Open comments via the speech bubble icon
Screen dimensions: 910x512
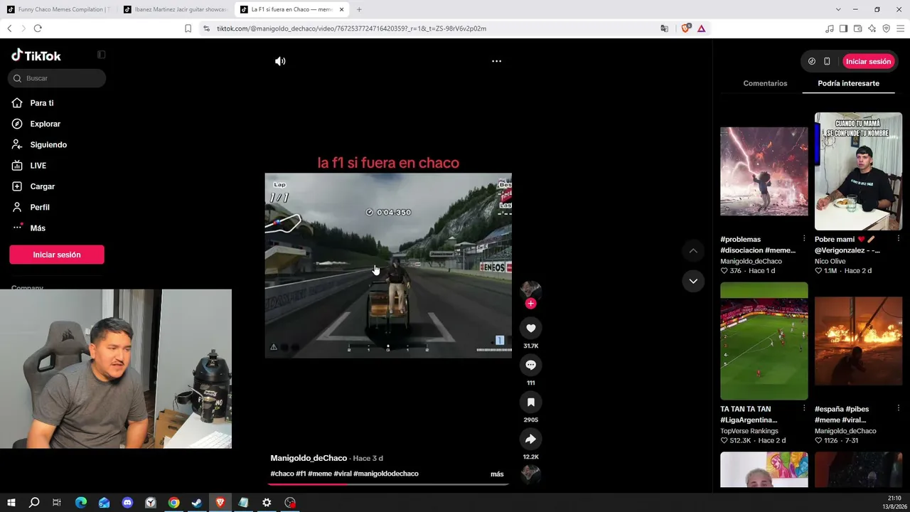coord(530,365)
